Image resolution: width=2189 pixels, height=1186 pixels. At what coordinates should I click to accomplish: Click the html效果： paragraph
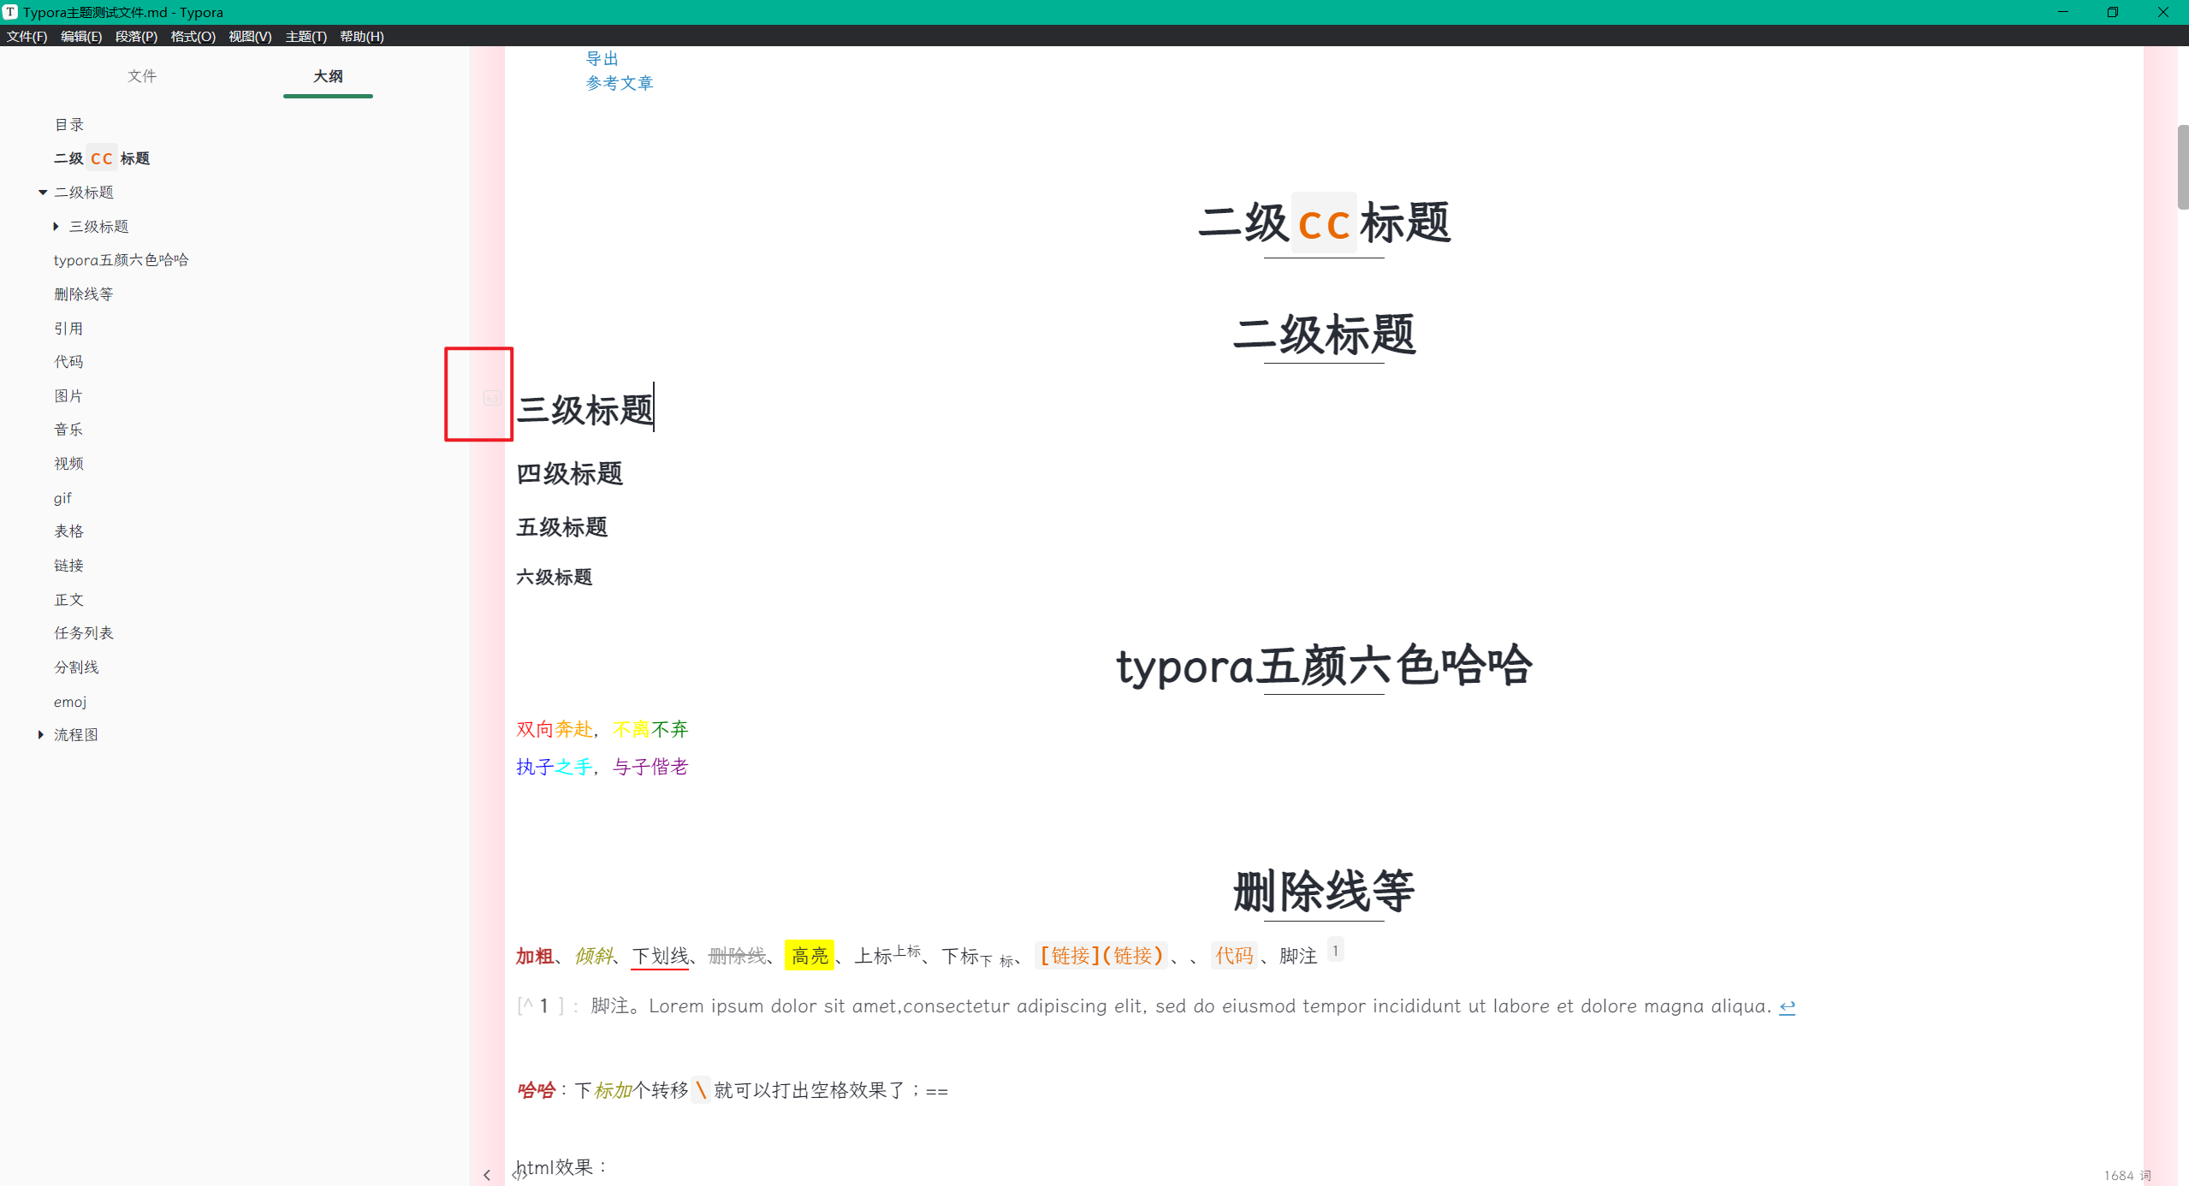pyautogui.click(x=563, y=1167)
